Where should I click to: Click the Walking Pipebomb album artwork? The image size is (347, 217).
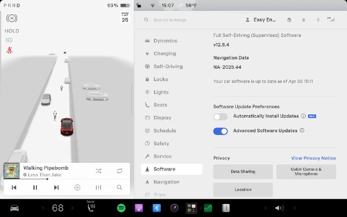coord(12,171)
